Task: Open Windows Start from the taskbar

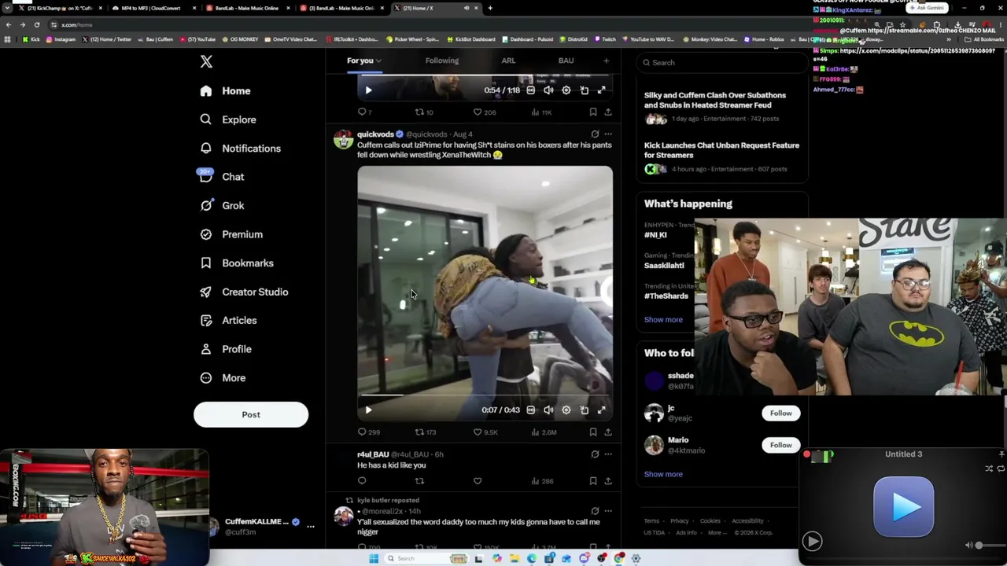Action: click(374, 558)
